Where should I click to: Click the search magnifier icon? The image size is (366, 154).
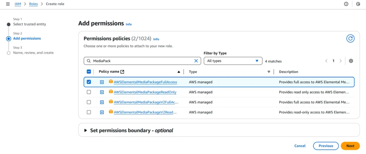(x=89, y=61)
